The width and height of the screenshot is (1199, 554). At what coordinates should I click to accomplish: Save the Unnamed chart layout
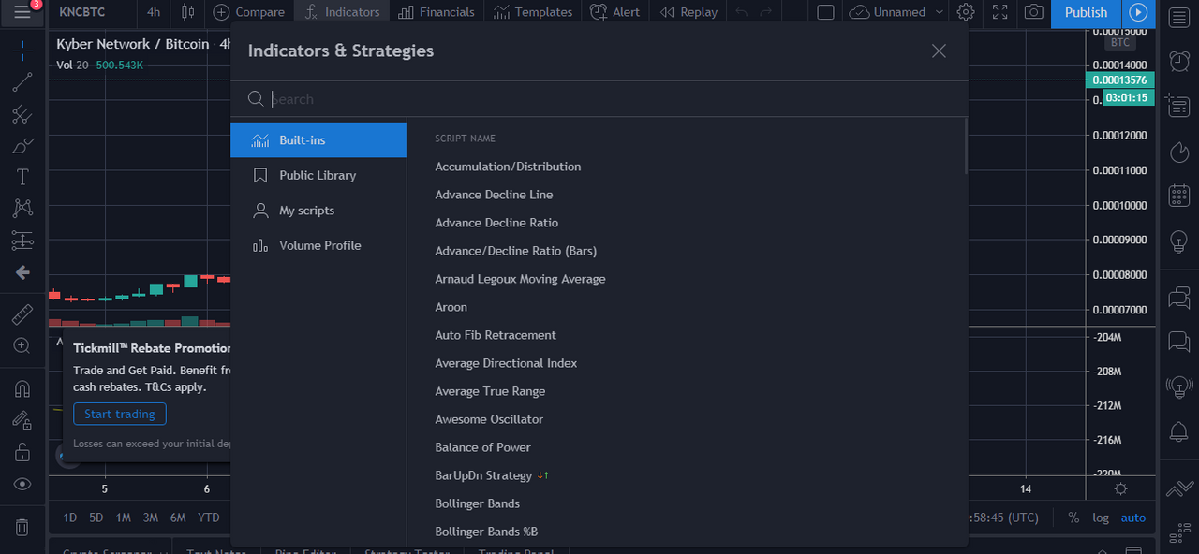point(886,12)
